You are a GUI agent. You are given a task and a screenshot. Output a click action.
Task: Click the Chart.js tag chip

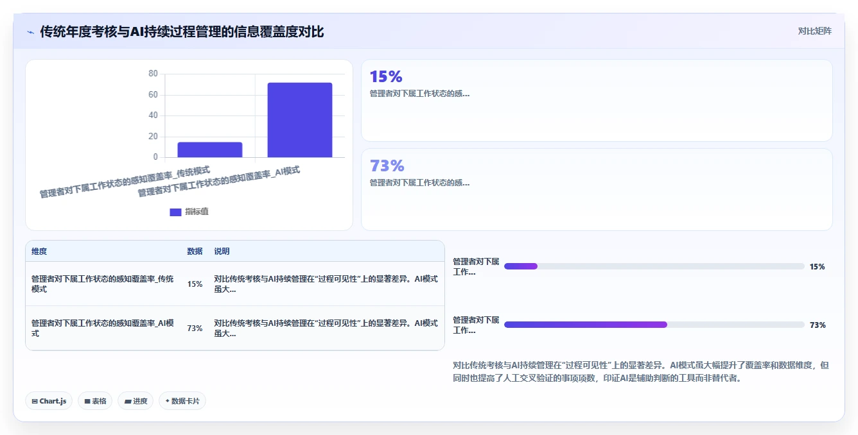(49, 401)
